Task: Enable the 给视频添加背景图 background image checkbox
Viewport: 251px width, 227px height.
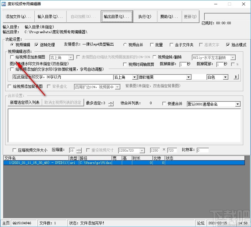Action: [x=9, y=86]
